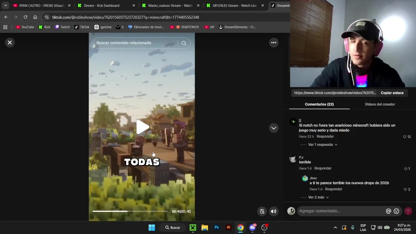This screenshot has width=416, height=234.
Task: Open Chrome tab search dropdown
Action: (x=6, y=6)
